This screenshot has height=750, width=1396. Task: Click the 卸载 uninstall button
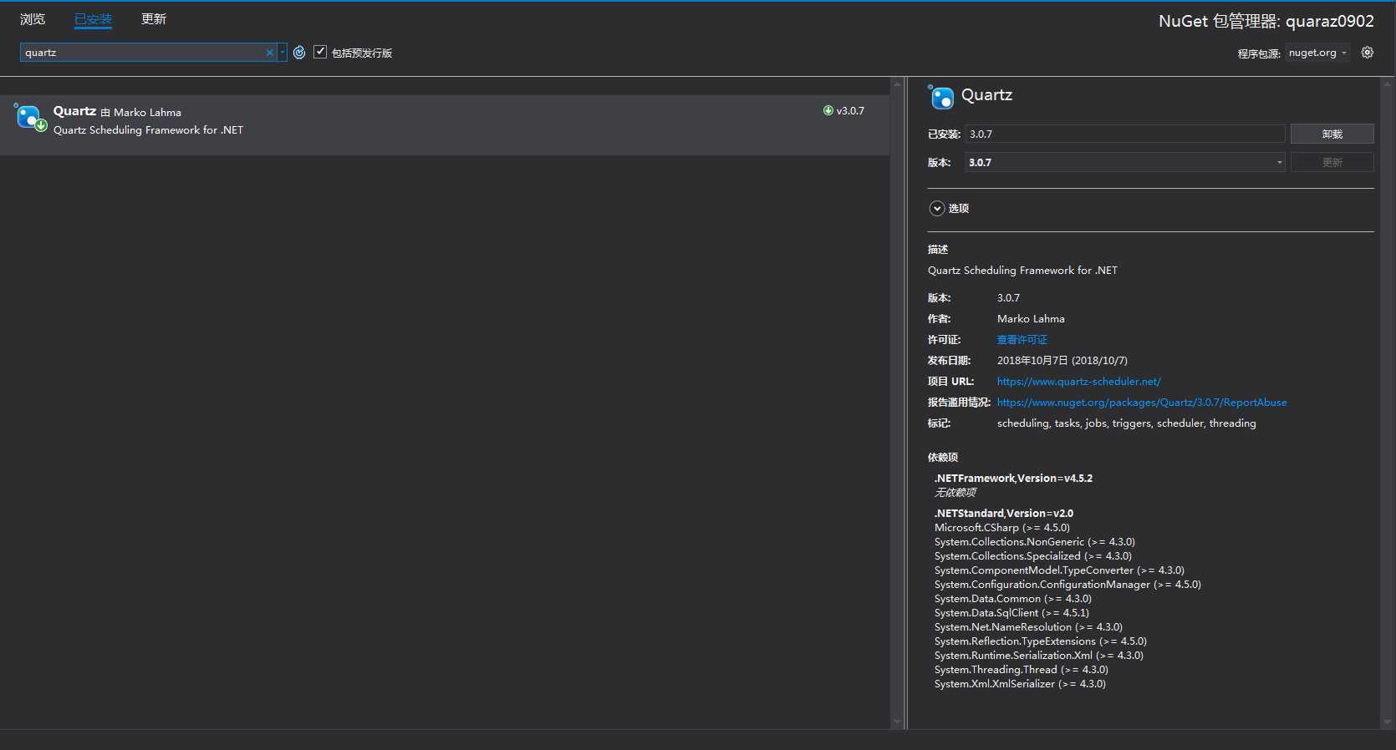tap(1332, 134)
